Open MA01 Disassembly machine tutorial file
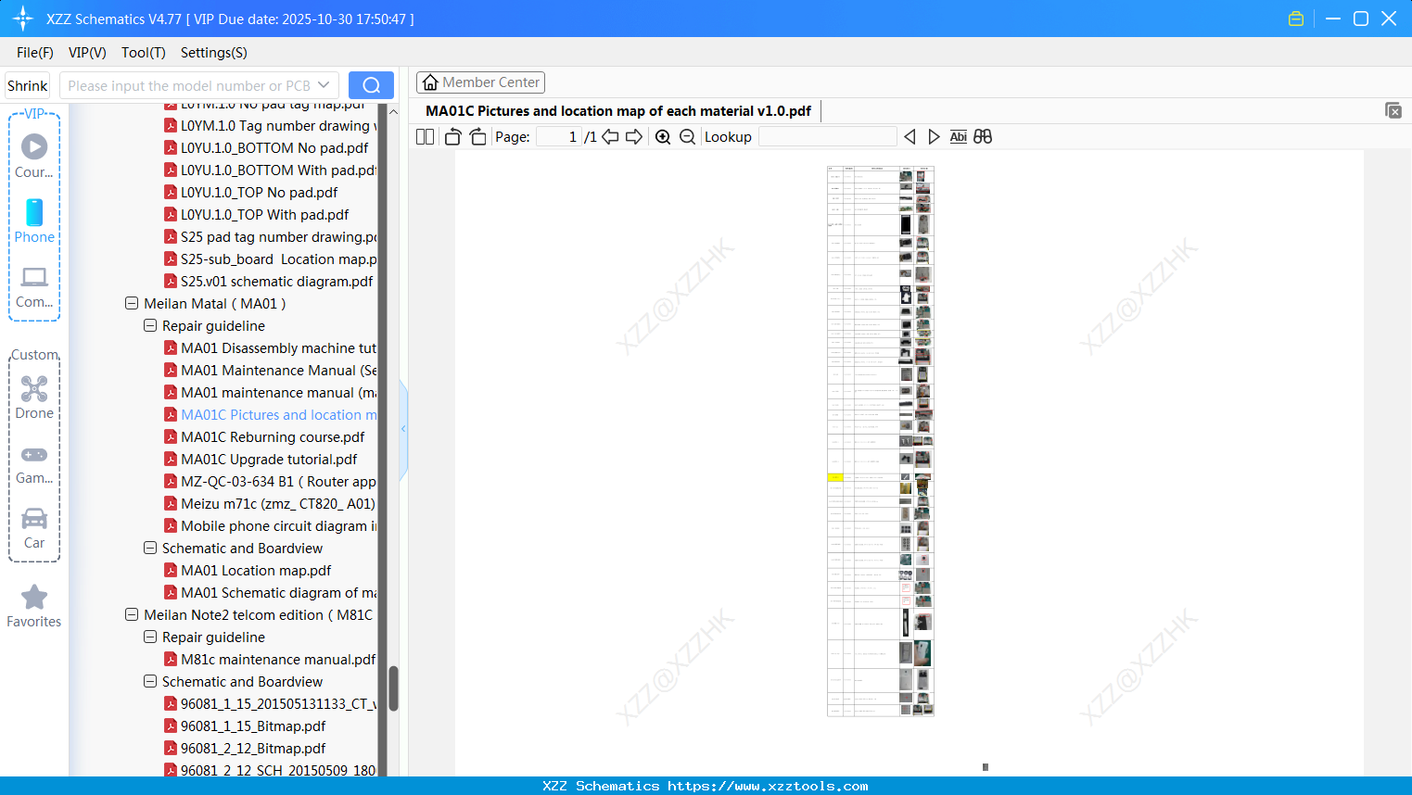Viewport: 1412px width, 795px height. pyautogui.click(x=271, y=348)
